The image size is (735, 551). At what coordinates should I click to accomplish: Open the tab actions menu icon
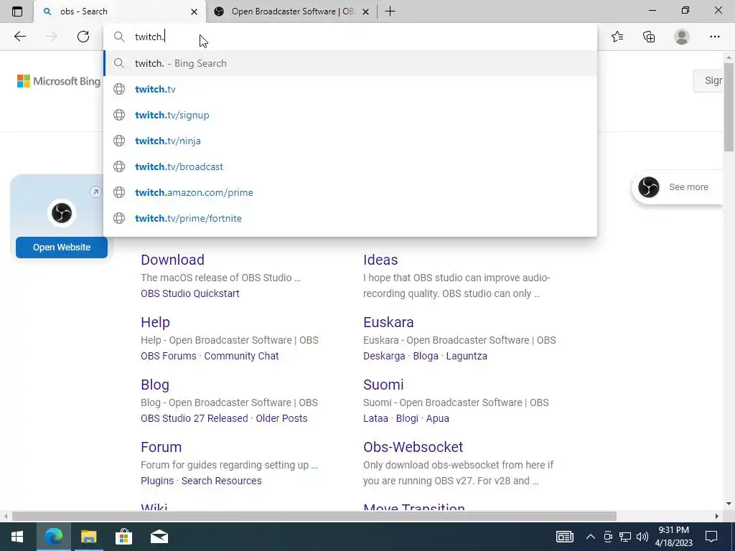pyautogui.click(x=17, y=11)
